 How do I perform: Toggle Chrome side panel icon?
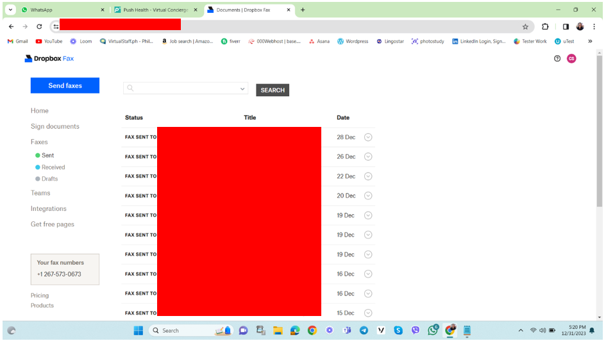coord(566,27)
